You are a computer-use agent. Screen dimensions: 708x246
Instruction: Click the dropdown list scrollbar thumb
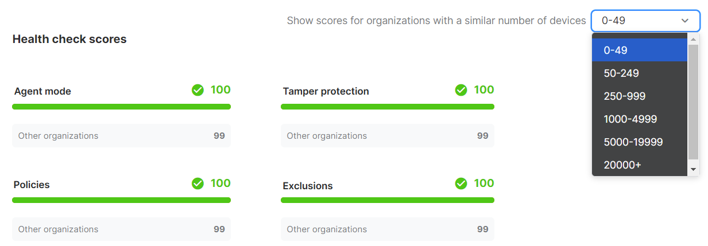693,101
